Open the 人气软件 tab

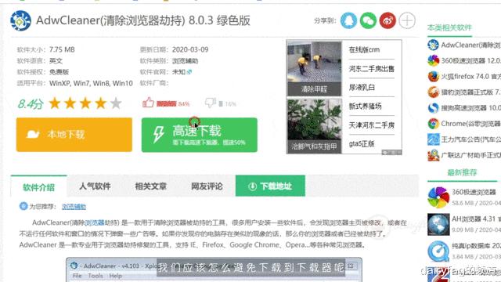95,186
